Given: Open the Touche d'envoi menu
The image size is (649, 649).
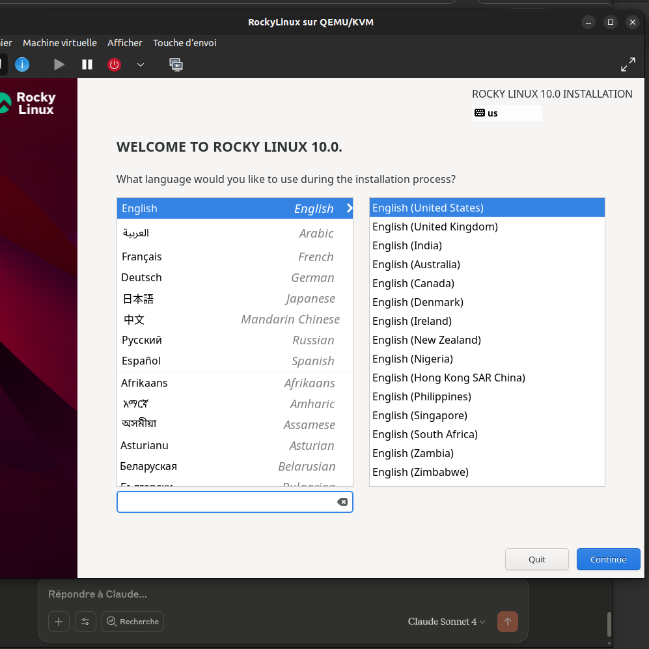Looking at the screenshot, I should (185, 43).
